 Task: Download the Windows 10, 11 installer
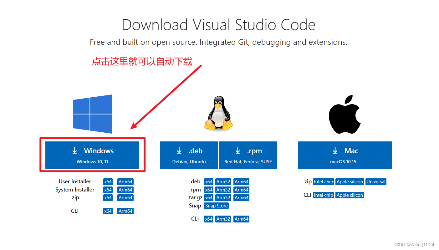coord(92,155)
